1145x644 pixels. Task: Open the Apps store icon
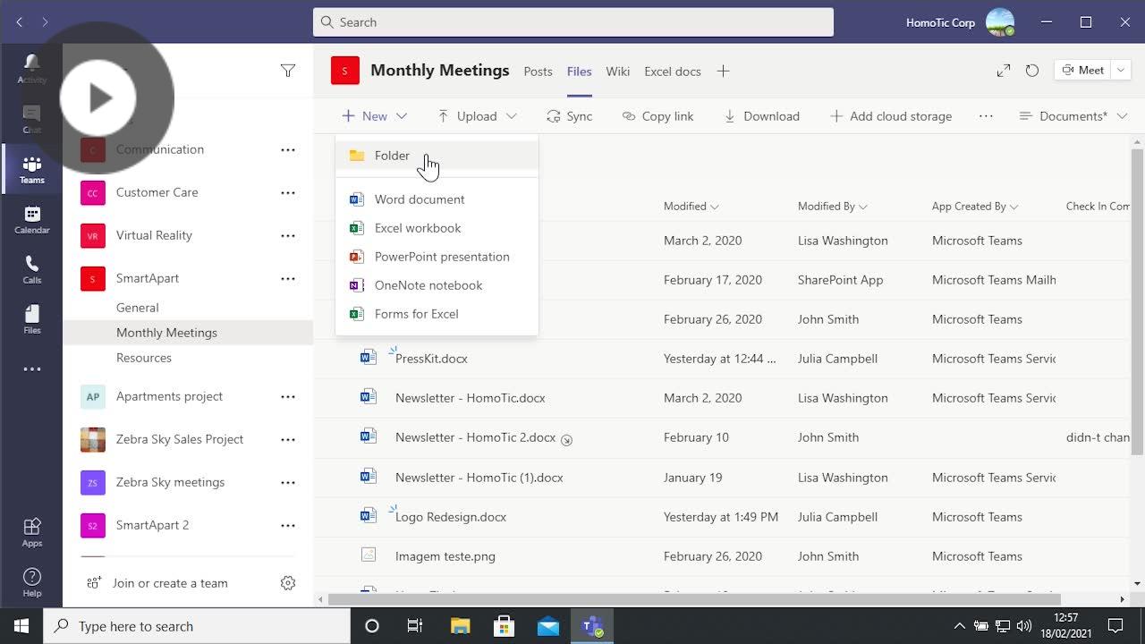(x=31, y=531)
